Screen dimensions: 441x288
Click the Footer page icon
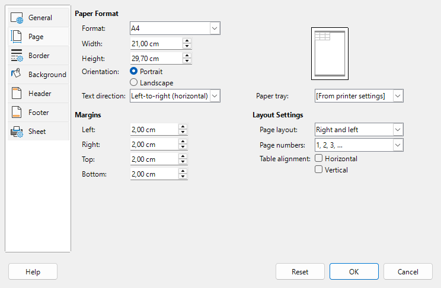coord(17,112)
